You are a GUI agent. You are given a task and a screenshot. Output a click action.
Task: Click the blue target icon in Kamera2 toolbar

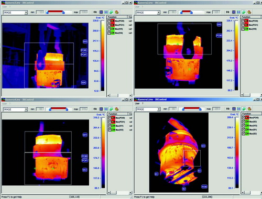[234, 12]
